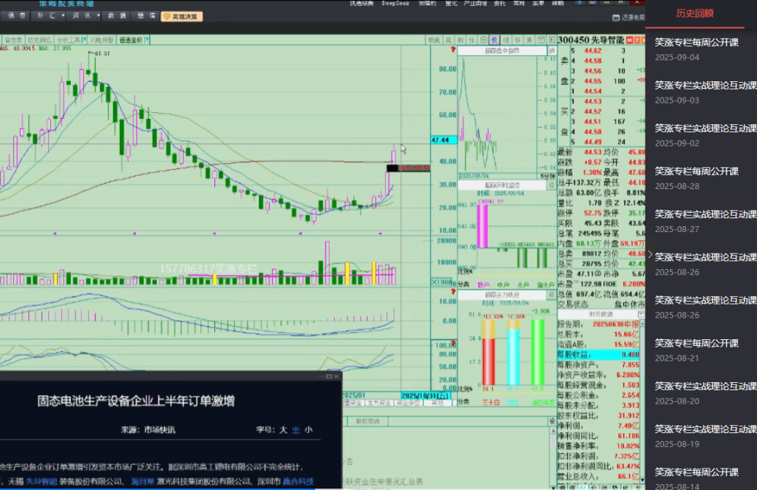
Task: Set news font size to 中
Action: point(296,429)
